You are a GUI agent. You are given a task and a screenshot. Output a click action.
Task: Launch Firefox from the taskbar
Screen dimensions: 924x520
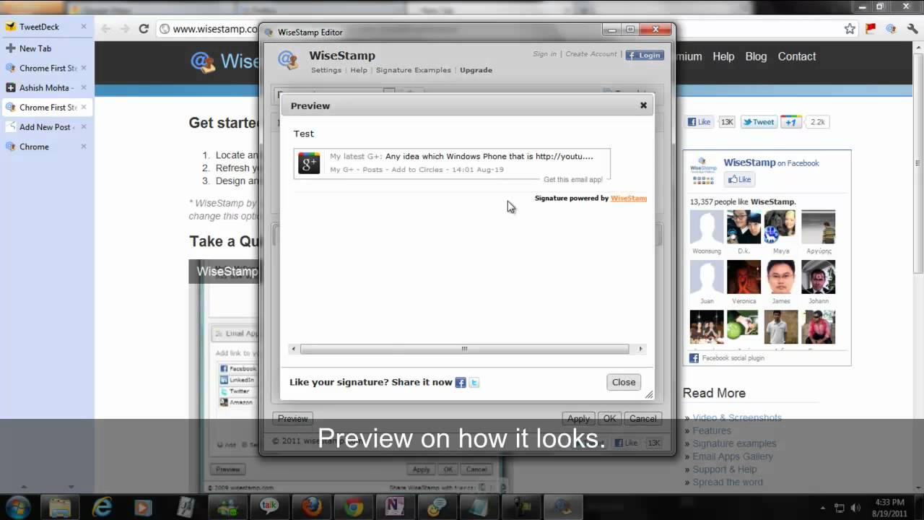[x=312, y=506]
